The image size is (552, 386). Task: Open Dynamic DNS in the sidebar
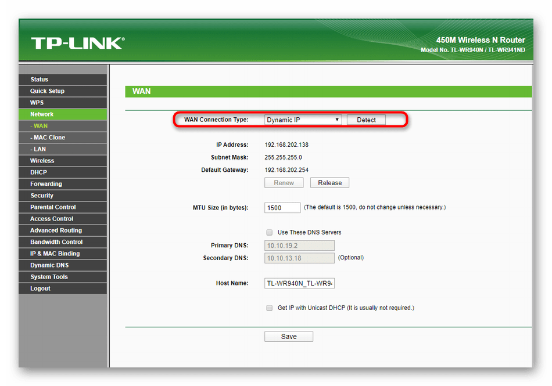tap(63, 265)
